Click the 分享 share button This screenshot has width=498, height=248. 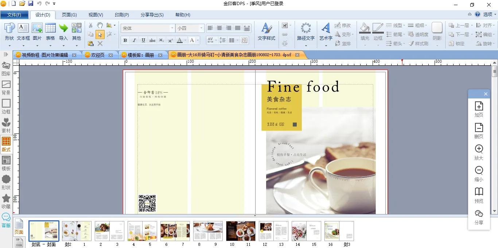pos(479,217)
